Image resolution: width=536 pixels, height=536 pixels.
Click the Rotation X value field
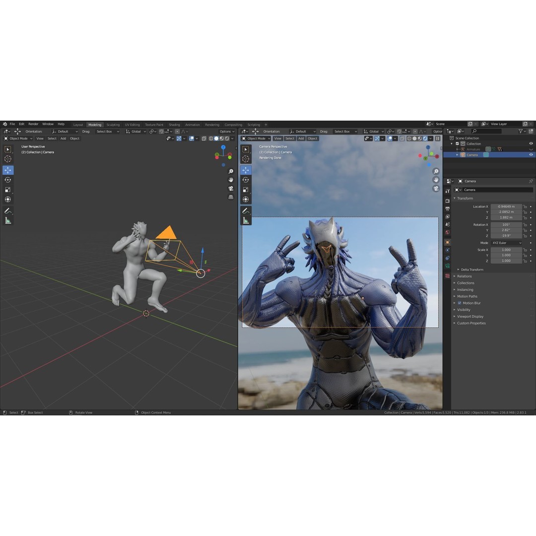coord(506,225)
